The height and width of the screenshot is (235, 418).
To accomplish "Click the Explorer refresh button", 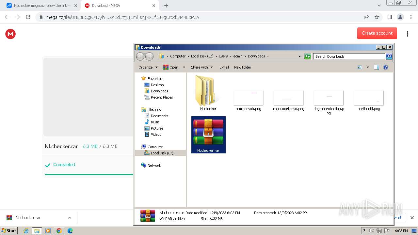I will tap(308, 56).
